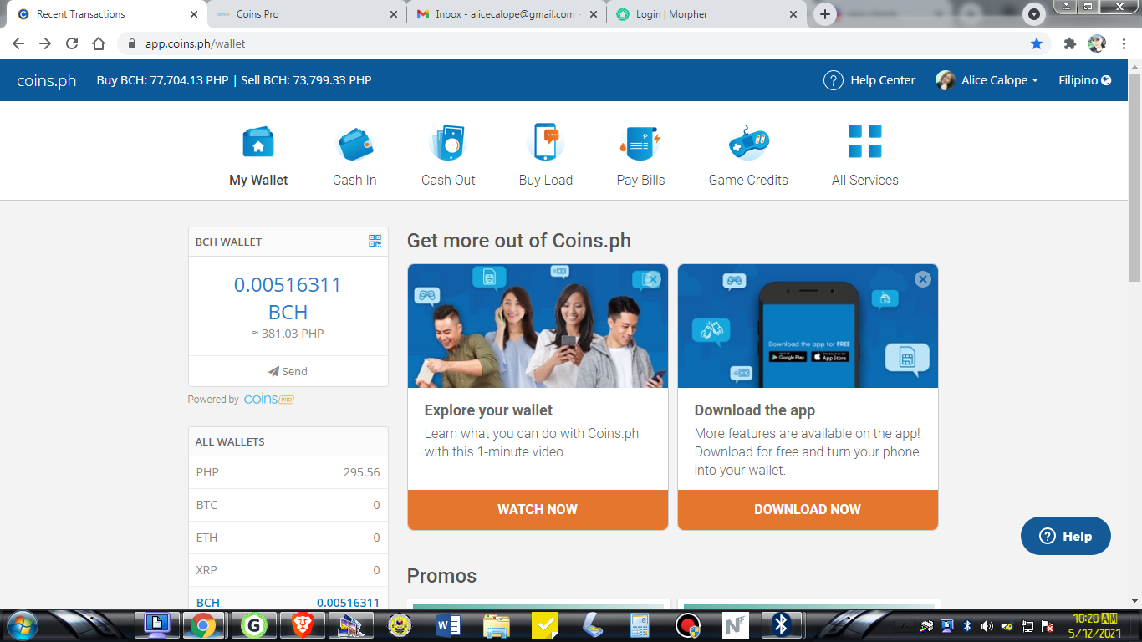Open the Windows Start menu
This screenshot has width=1142, height=642.
21,624
